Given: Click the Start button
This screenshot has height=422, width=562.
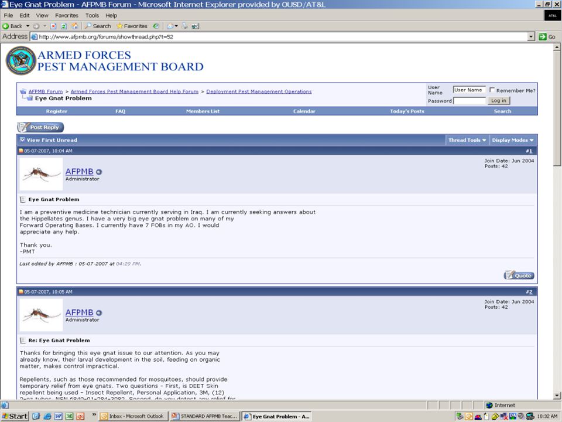Looking at the screenshot, I should [15, 416].
